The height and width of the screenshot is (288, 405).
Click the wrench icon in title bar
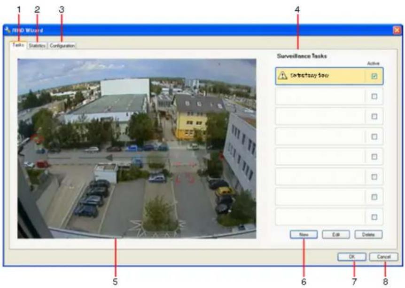pos(8,30)
